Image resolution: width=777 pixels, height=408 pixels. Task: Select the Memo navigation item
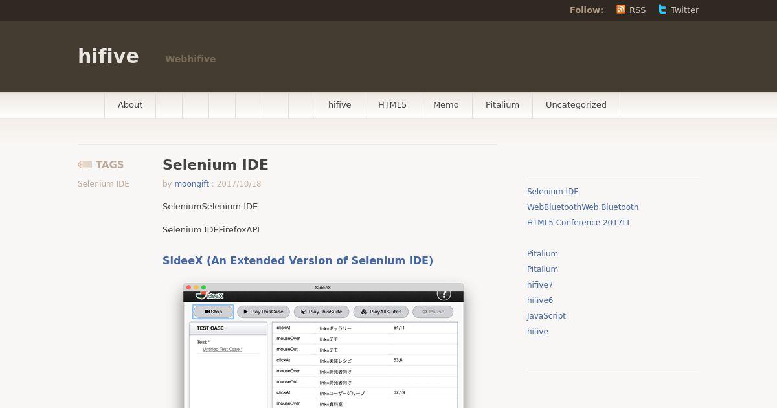(446, 104)
